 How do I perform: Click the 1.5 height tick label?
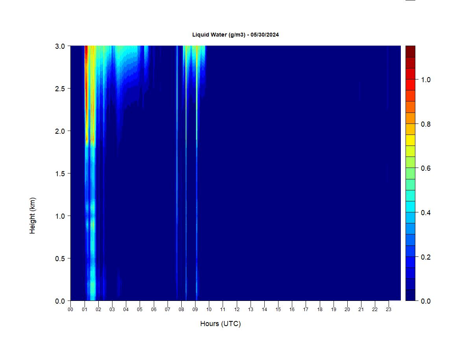[x=60, y=173]
